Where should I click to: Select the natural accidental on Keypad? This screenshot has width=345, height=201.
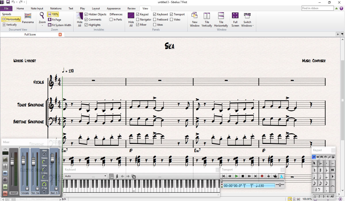[x=315, y=170]
